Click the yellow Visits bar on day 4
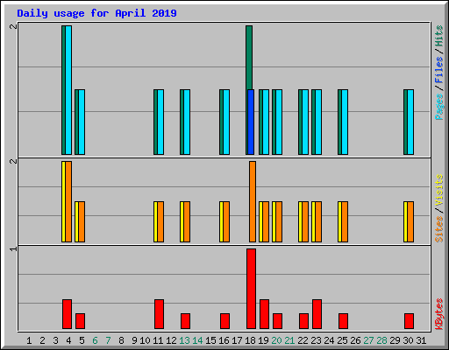 coord(63,201)
